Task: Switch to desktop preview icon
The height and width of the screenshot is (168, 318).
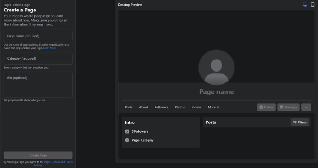Action: (305, 5)
